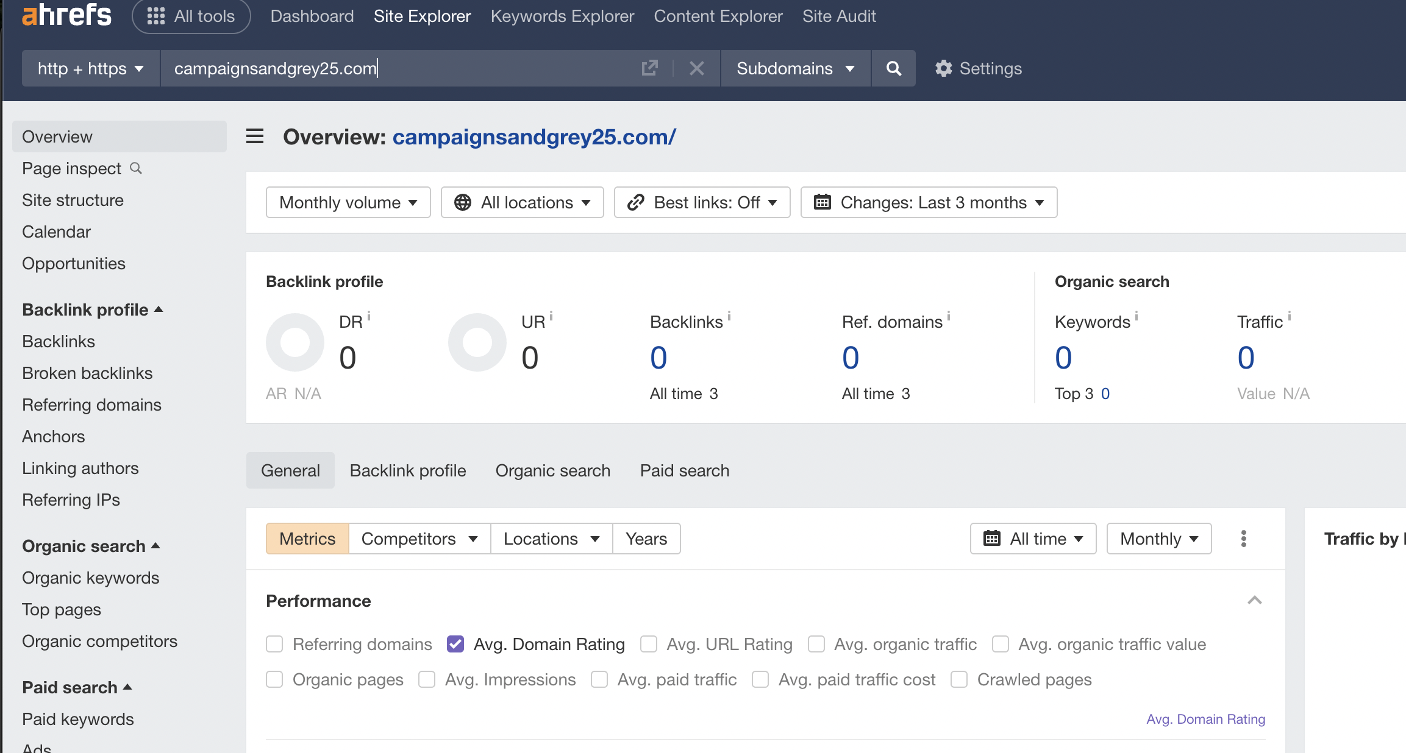Click the Settings gear icon

943,68
